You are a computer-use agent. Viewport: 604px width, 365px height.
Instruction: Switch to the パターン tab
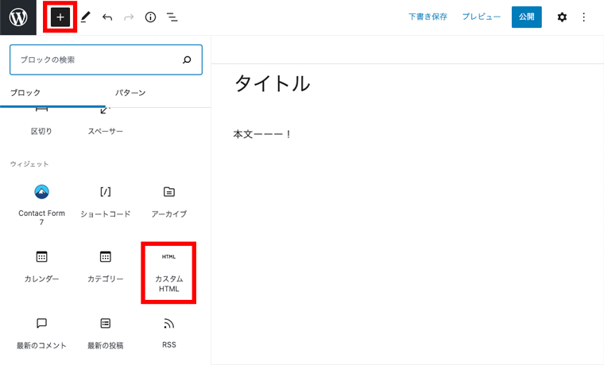130,93
